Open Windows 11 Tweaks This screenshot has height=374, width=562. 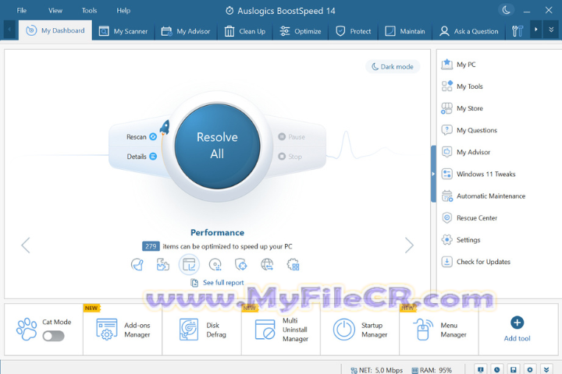click(478, 174)
